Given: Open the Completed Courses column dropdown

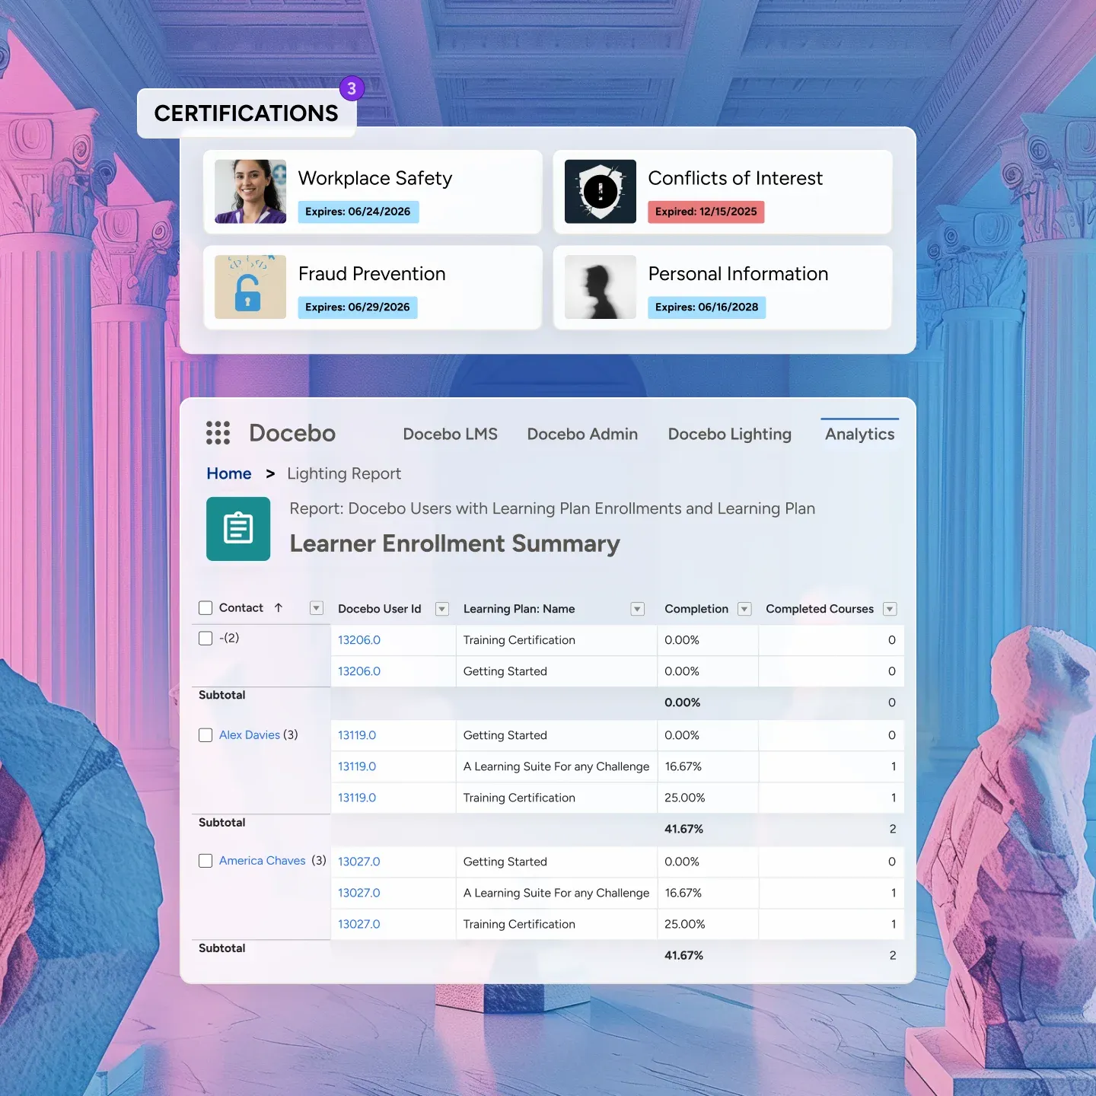Looking at the screenshot, I should tap(890, 609).
